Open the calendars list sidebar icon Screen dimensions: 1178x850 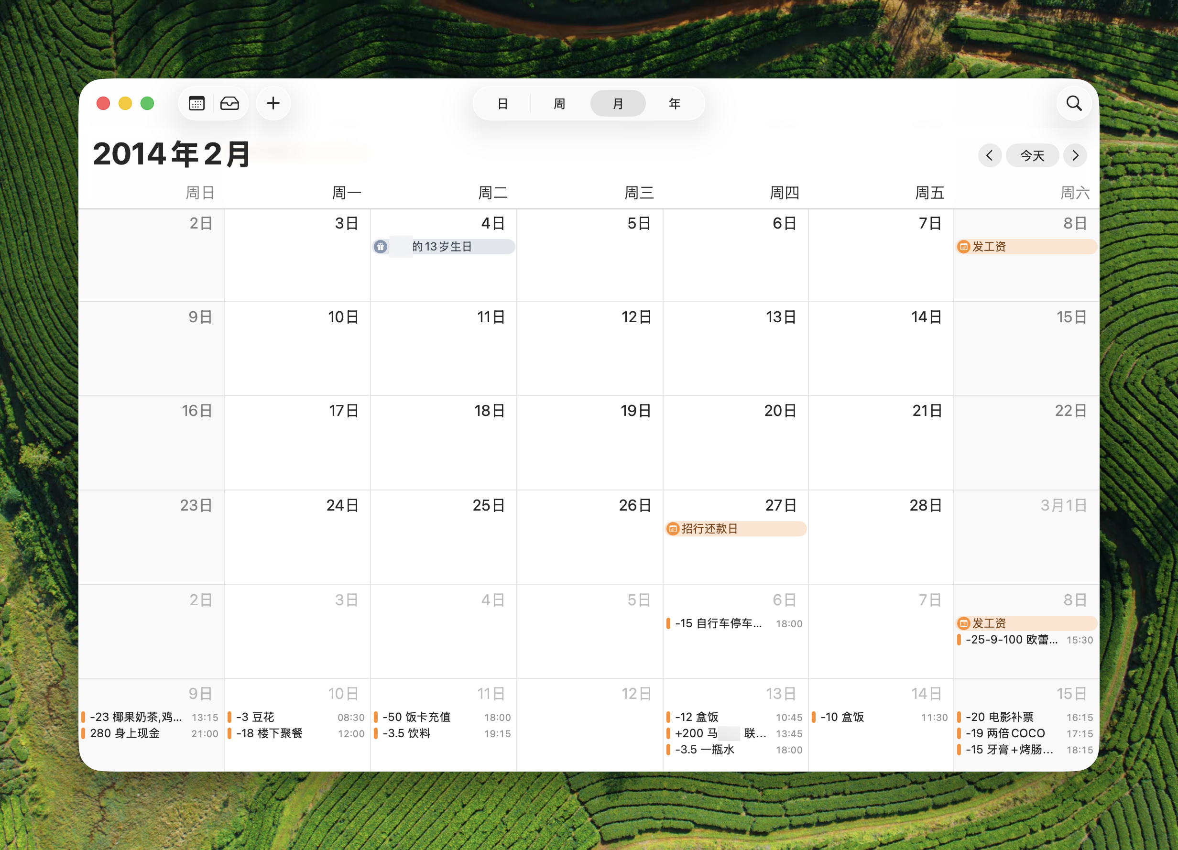(x=196, y=103)
